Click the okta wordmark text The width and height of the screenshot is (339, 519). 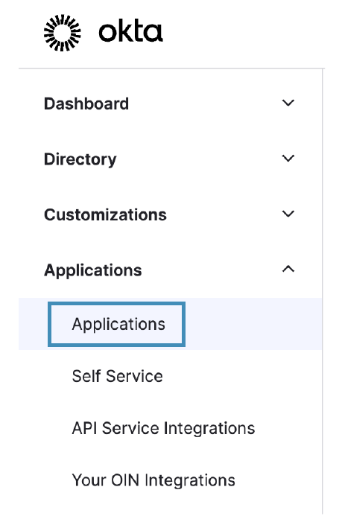[131, 32]
